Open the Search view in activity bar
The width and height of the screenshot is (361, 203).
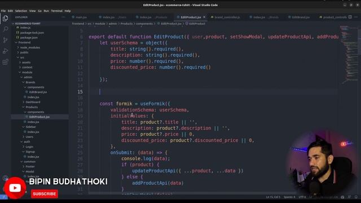5,29
